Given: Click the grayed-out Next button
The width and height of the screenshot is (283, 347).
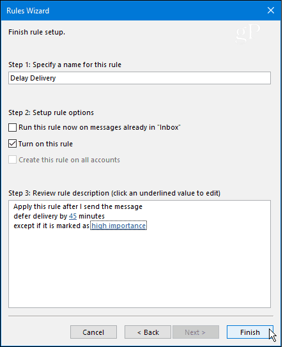Looking at the screenshot, I should [195, 332].
